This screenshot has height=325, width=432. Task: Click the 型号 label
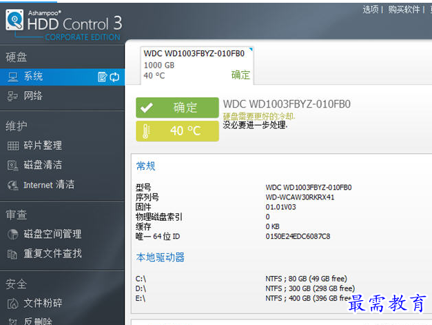point(143,188)
